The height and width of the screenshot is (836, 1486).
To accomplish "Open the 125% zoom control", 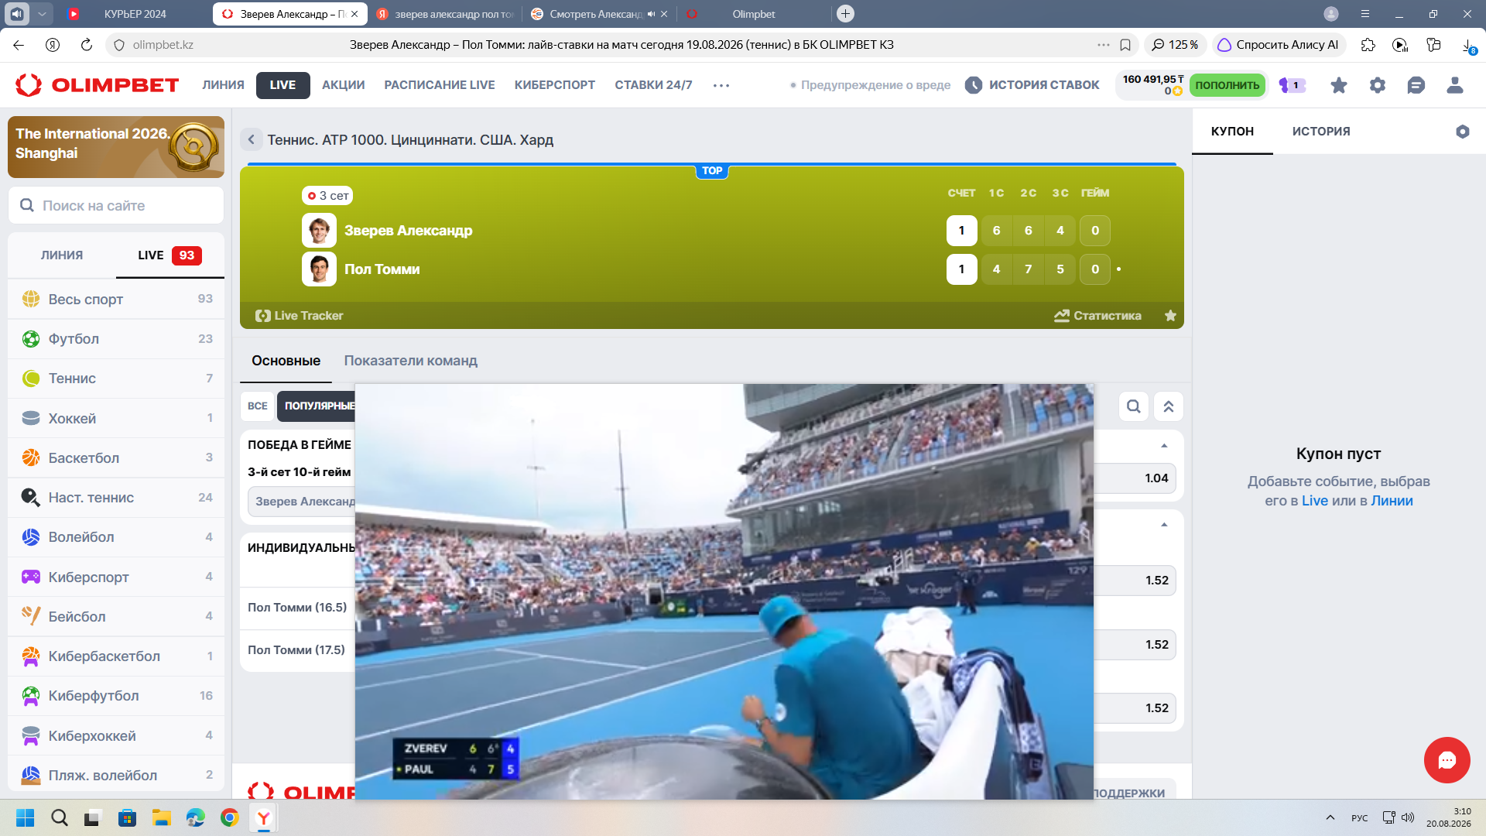I will tap(1175, 45).
